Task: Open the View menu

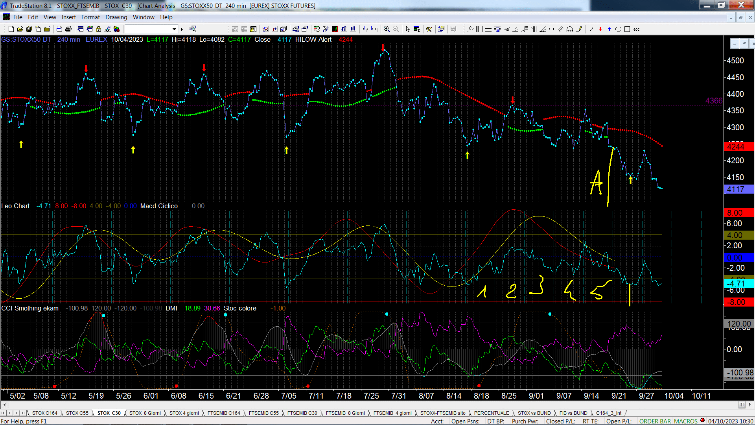Action: point(50,17)
